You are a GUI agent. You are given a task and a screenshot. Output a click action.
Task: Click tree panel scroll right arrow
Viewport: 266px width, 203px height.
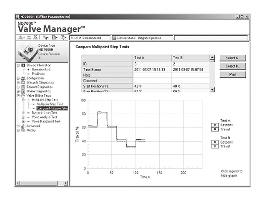[66, 183]
